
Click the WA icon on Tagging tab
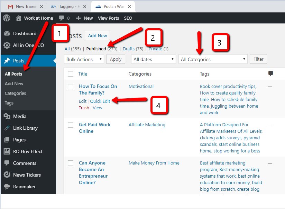click(53, 7)
